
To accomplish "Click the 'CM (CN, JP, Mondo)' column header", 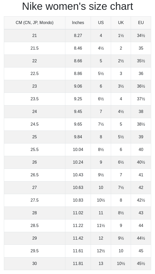I will tap(35, 23).
